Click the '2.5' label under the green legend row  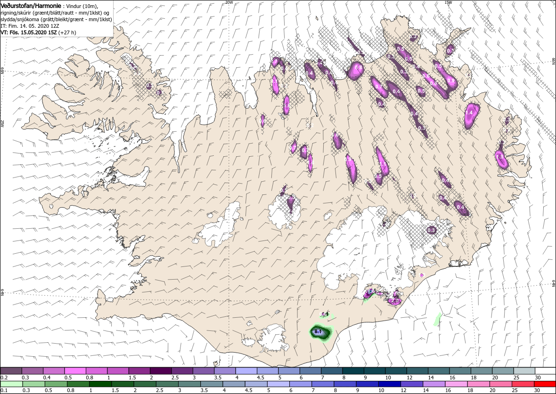[159, 391]
